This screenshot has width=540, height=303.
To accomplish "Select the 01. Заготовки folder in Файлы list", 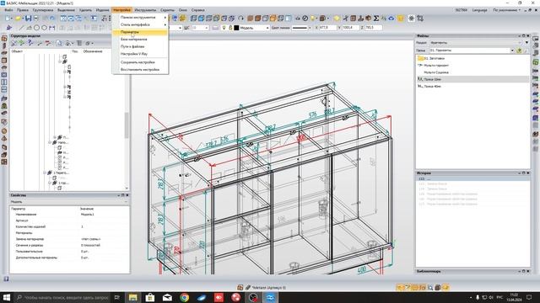I will [x=472, y=58].
